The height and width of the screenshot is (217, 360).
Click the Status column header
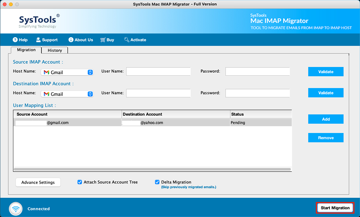point(261,114)
